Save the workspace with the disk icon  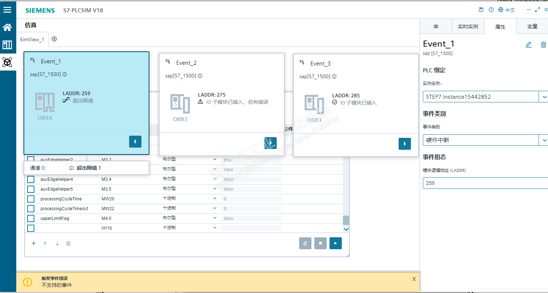pos(481,10)
